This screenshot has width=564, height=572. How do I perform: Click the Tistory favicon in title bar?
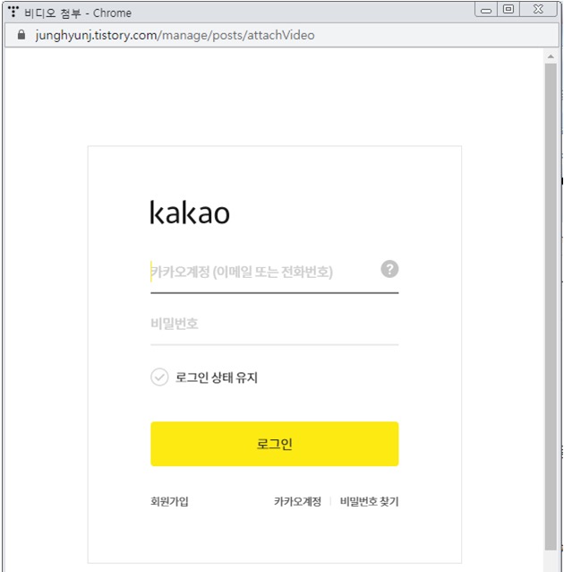(x=13, y=12)
